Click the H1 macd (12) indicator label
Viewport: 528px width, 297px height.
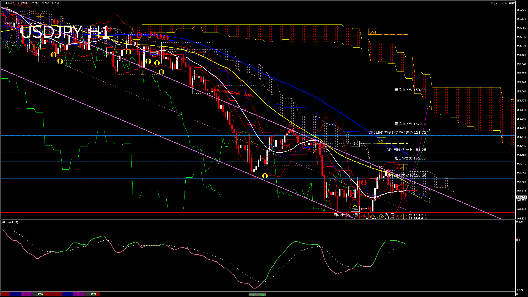coord(10,222)
